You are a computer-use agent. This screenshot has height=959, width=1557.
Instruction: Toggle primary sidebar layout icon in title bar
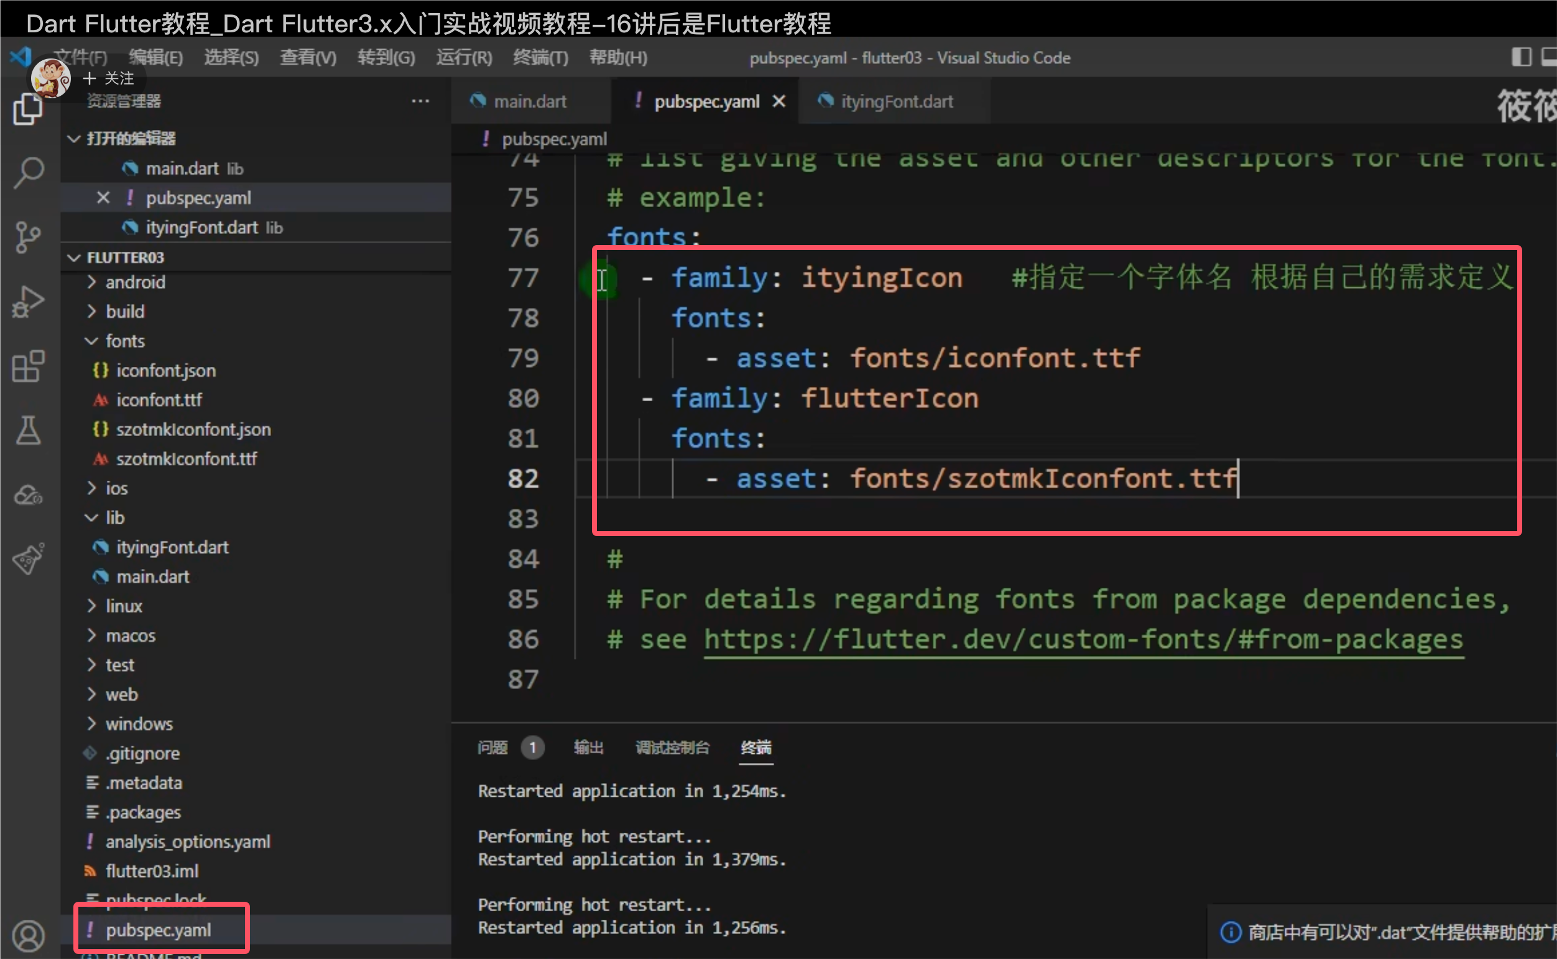point(1521,57)
